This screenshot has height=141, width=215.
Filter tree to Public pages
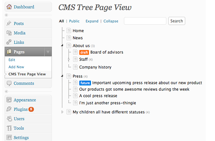74,21
